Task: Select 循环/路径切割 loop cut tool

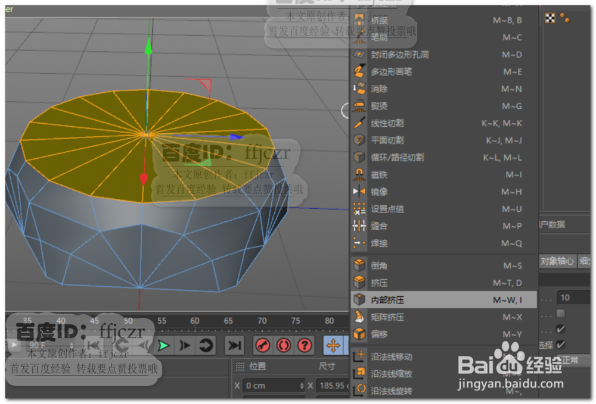Action: pos(443,158)
